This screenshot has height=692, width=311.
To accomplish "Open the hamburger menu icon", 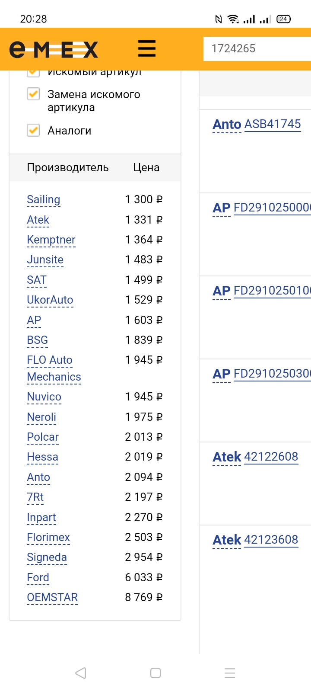I will [x=146, y=48].
